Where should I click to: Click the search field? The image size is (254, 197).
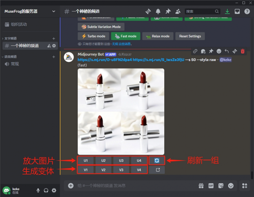click(202, 11)
